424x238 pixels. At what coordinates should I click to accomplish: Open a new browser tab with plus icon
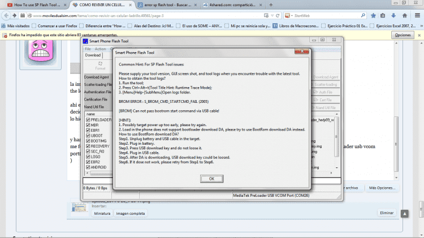(271, 5)
